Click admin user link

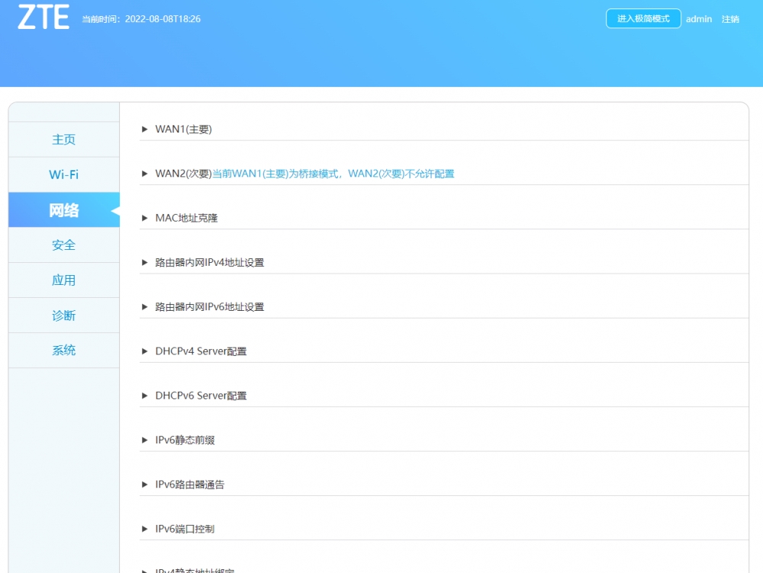[x=699, y=19]
